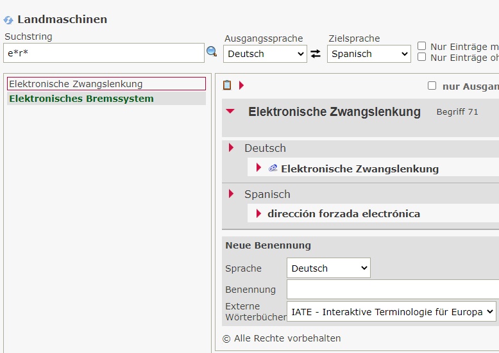Enable the second 'Nur Einträge' checkbox
Viewport: 499px width, 353px height.
[422, 57]
